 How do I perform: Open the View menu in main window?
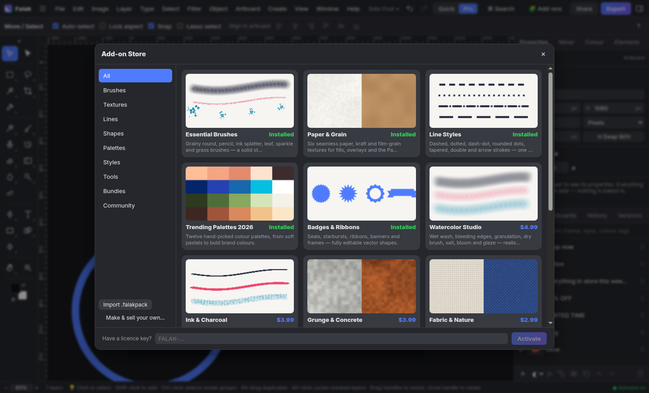click(x=302, y=9)
